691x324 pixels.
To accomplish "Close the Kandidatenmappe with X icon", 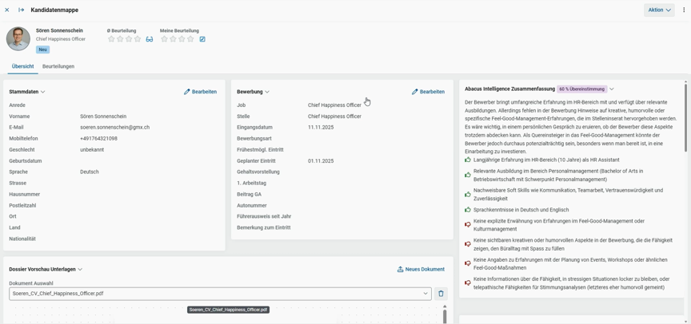I will pos(7,10).
